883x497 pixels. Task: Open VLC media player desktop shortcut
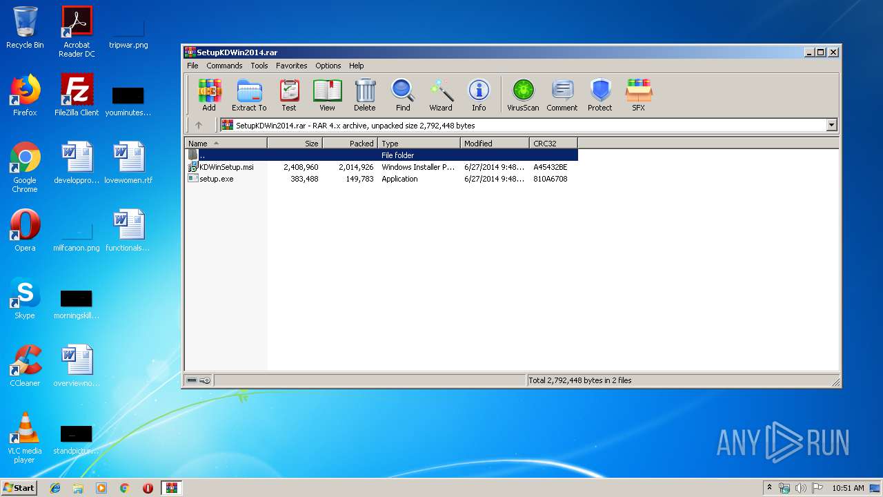click(x=25, y=438)
